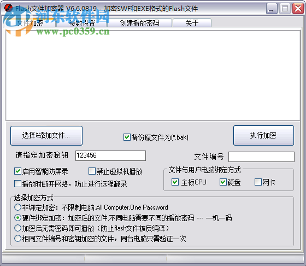306x266 pixels.
Task: Select 相同文件编号和密钥加密 radio option
Action: pyautogui.click(x=17, y=238)
